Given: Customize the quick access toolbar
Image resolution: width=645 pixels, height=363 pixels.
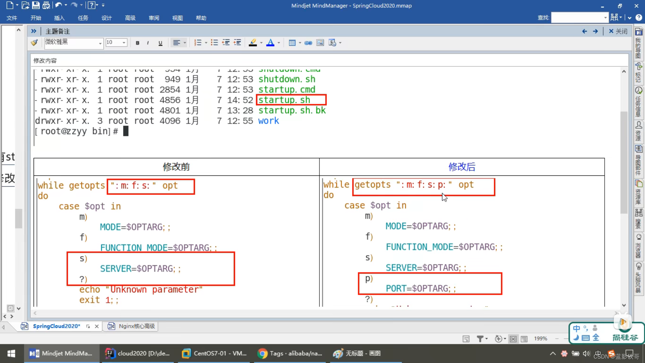Looking at the screenshot, I should (x=103, y=5).
